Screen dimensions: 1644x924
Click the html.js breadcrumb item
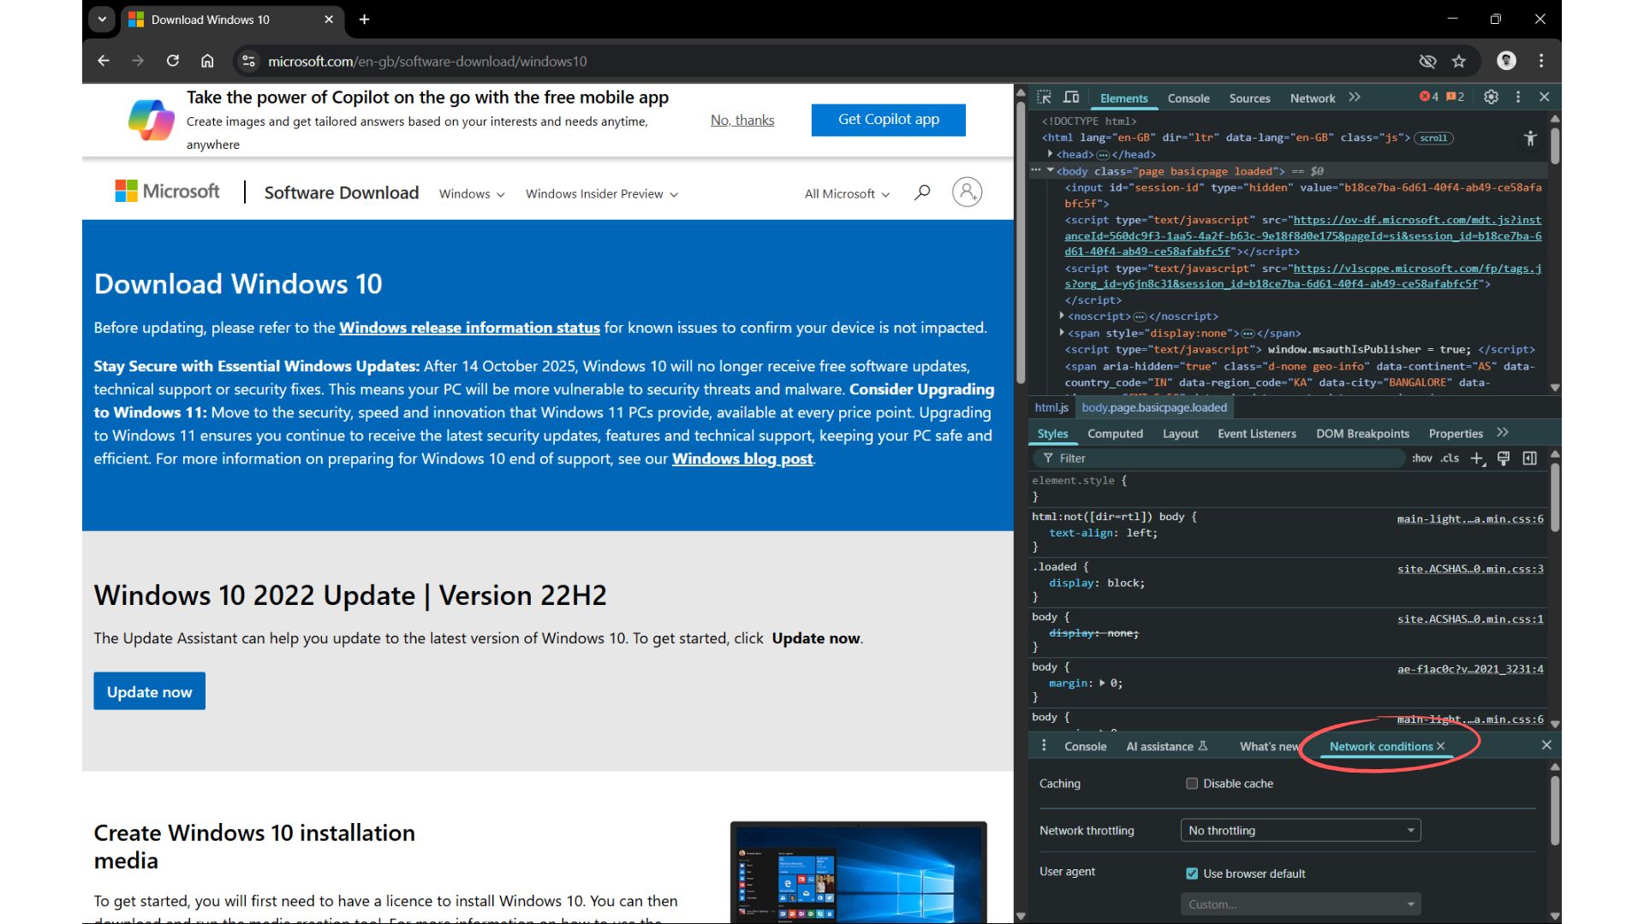(x=1051, y=407)
